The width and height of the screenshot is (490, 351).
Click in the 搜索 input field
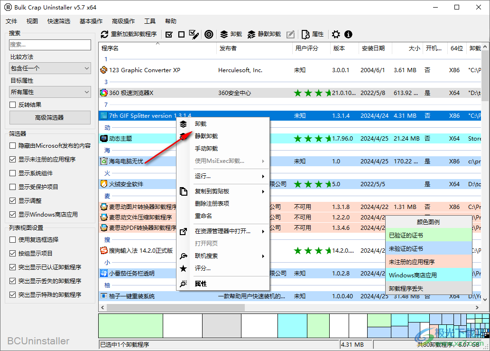50,45
